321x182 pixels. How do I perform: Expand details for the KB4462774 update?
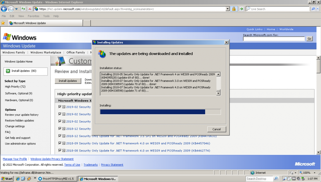64,151
